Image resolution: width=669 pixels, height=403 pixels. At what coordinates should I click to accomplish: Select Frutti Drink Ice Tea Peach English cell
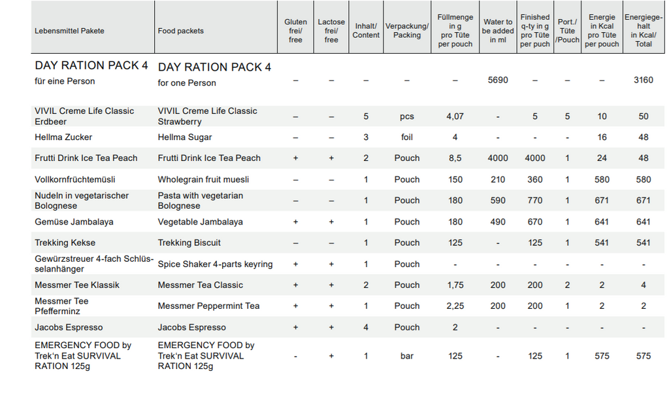(x=209, y=158)
